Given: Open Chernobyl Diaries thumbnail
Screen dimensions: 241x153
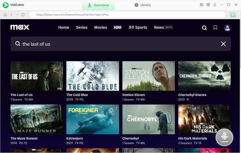Looking at the screenshot, I should coord(205,76).
